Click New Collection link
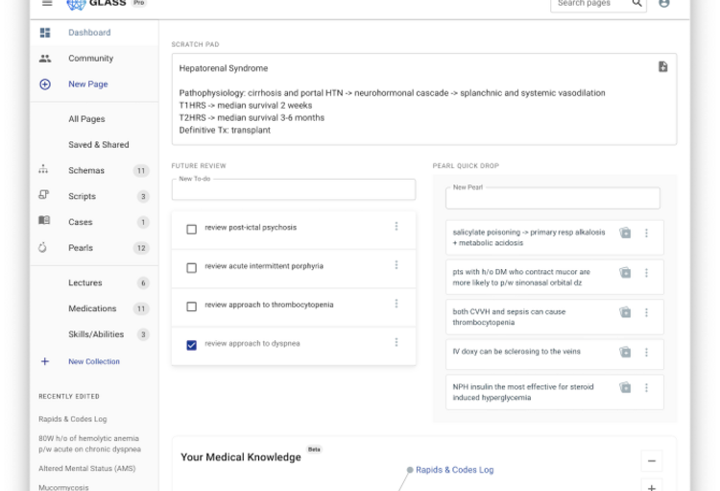The height and width of the screenshot is (491, 720). 94,361
